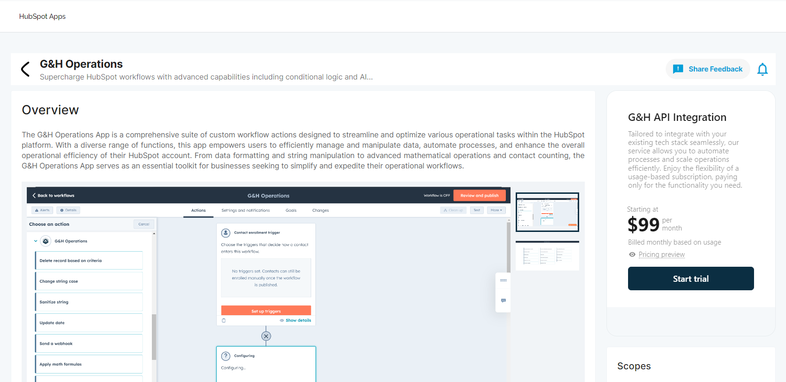786x382 pixels.
Task: Click the back arrow beside G&H Operations
Action: click(x=25, y=69)
